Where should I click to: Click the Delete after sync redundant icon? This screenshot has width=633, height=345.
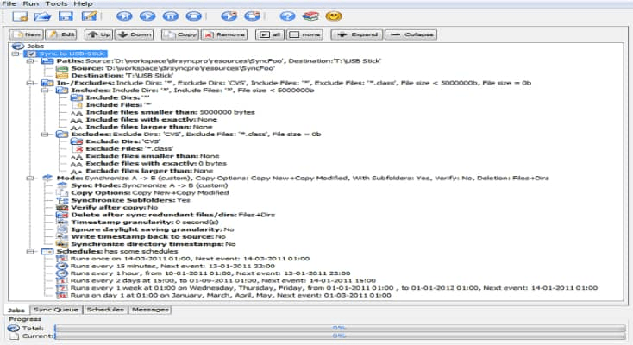[62, 215]
